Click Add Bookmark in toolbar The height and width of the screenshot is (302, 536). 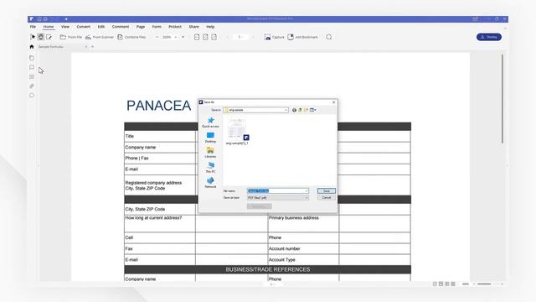click(302, 37)
